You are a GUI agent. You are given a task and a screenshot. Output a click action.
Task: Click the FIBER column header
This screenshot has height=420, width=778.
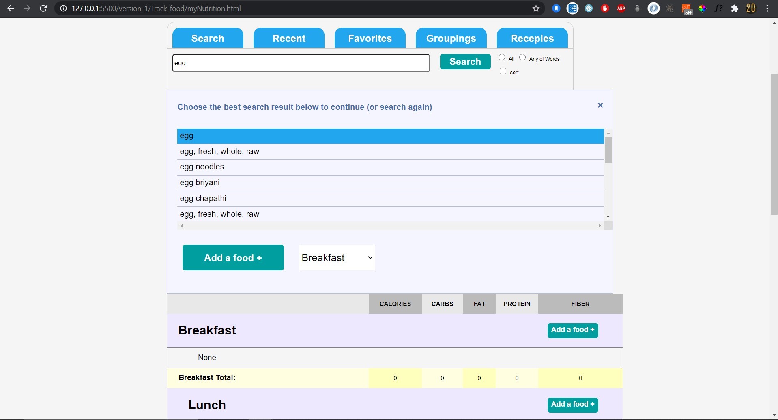[580, 304]
